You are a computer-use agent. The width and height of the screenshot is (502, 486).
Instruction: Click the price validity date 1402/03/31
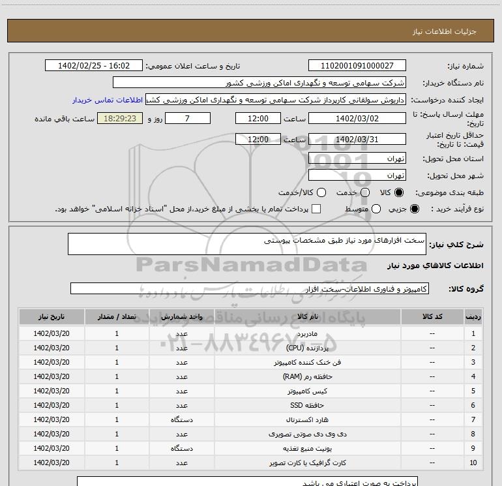[357, 140]
